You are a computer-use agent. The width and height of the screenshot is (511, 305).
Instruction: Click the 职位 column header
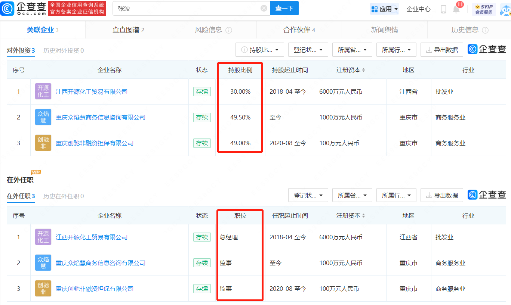point(240,216)
